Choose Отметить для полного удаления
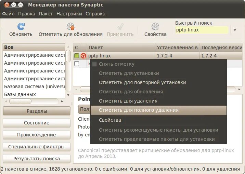245x174 pixels. click(x=158, y=110)
